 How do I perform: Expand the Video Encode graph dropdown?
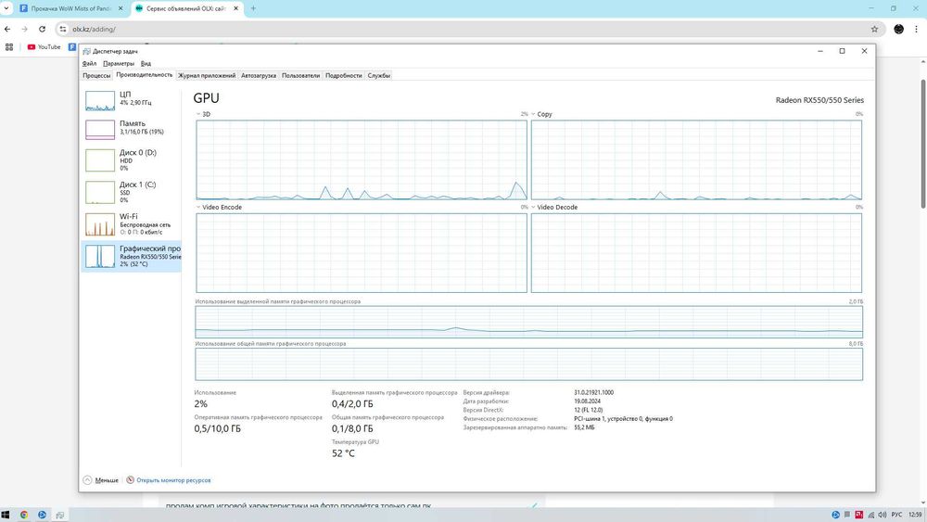pyautogui.click(x=198, y=208)
